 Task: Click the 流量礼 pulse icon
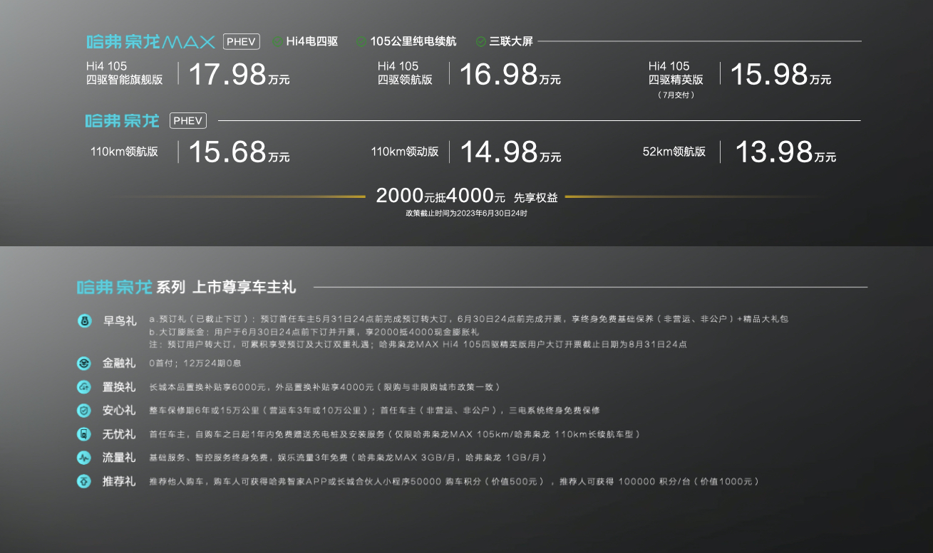pyautogui.click(x=84, y=458)
